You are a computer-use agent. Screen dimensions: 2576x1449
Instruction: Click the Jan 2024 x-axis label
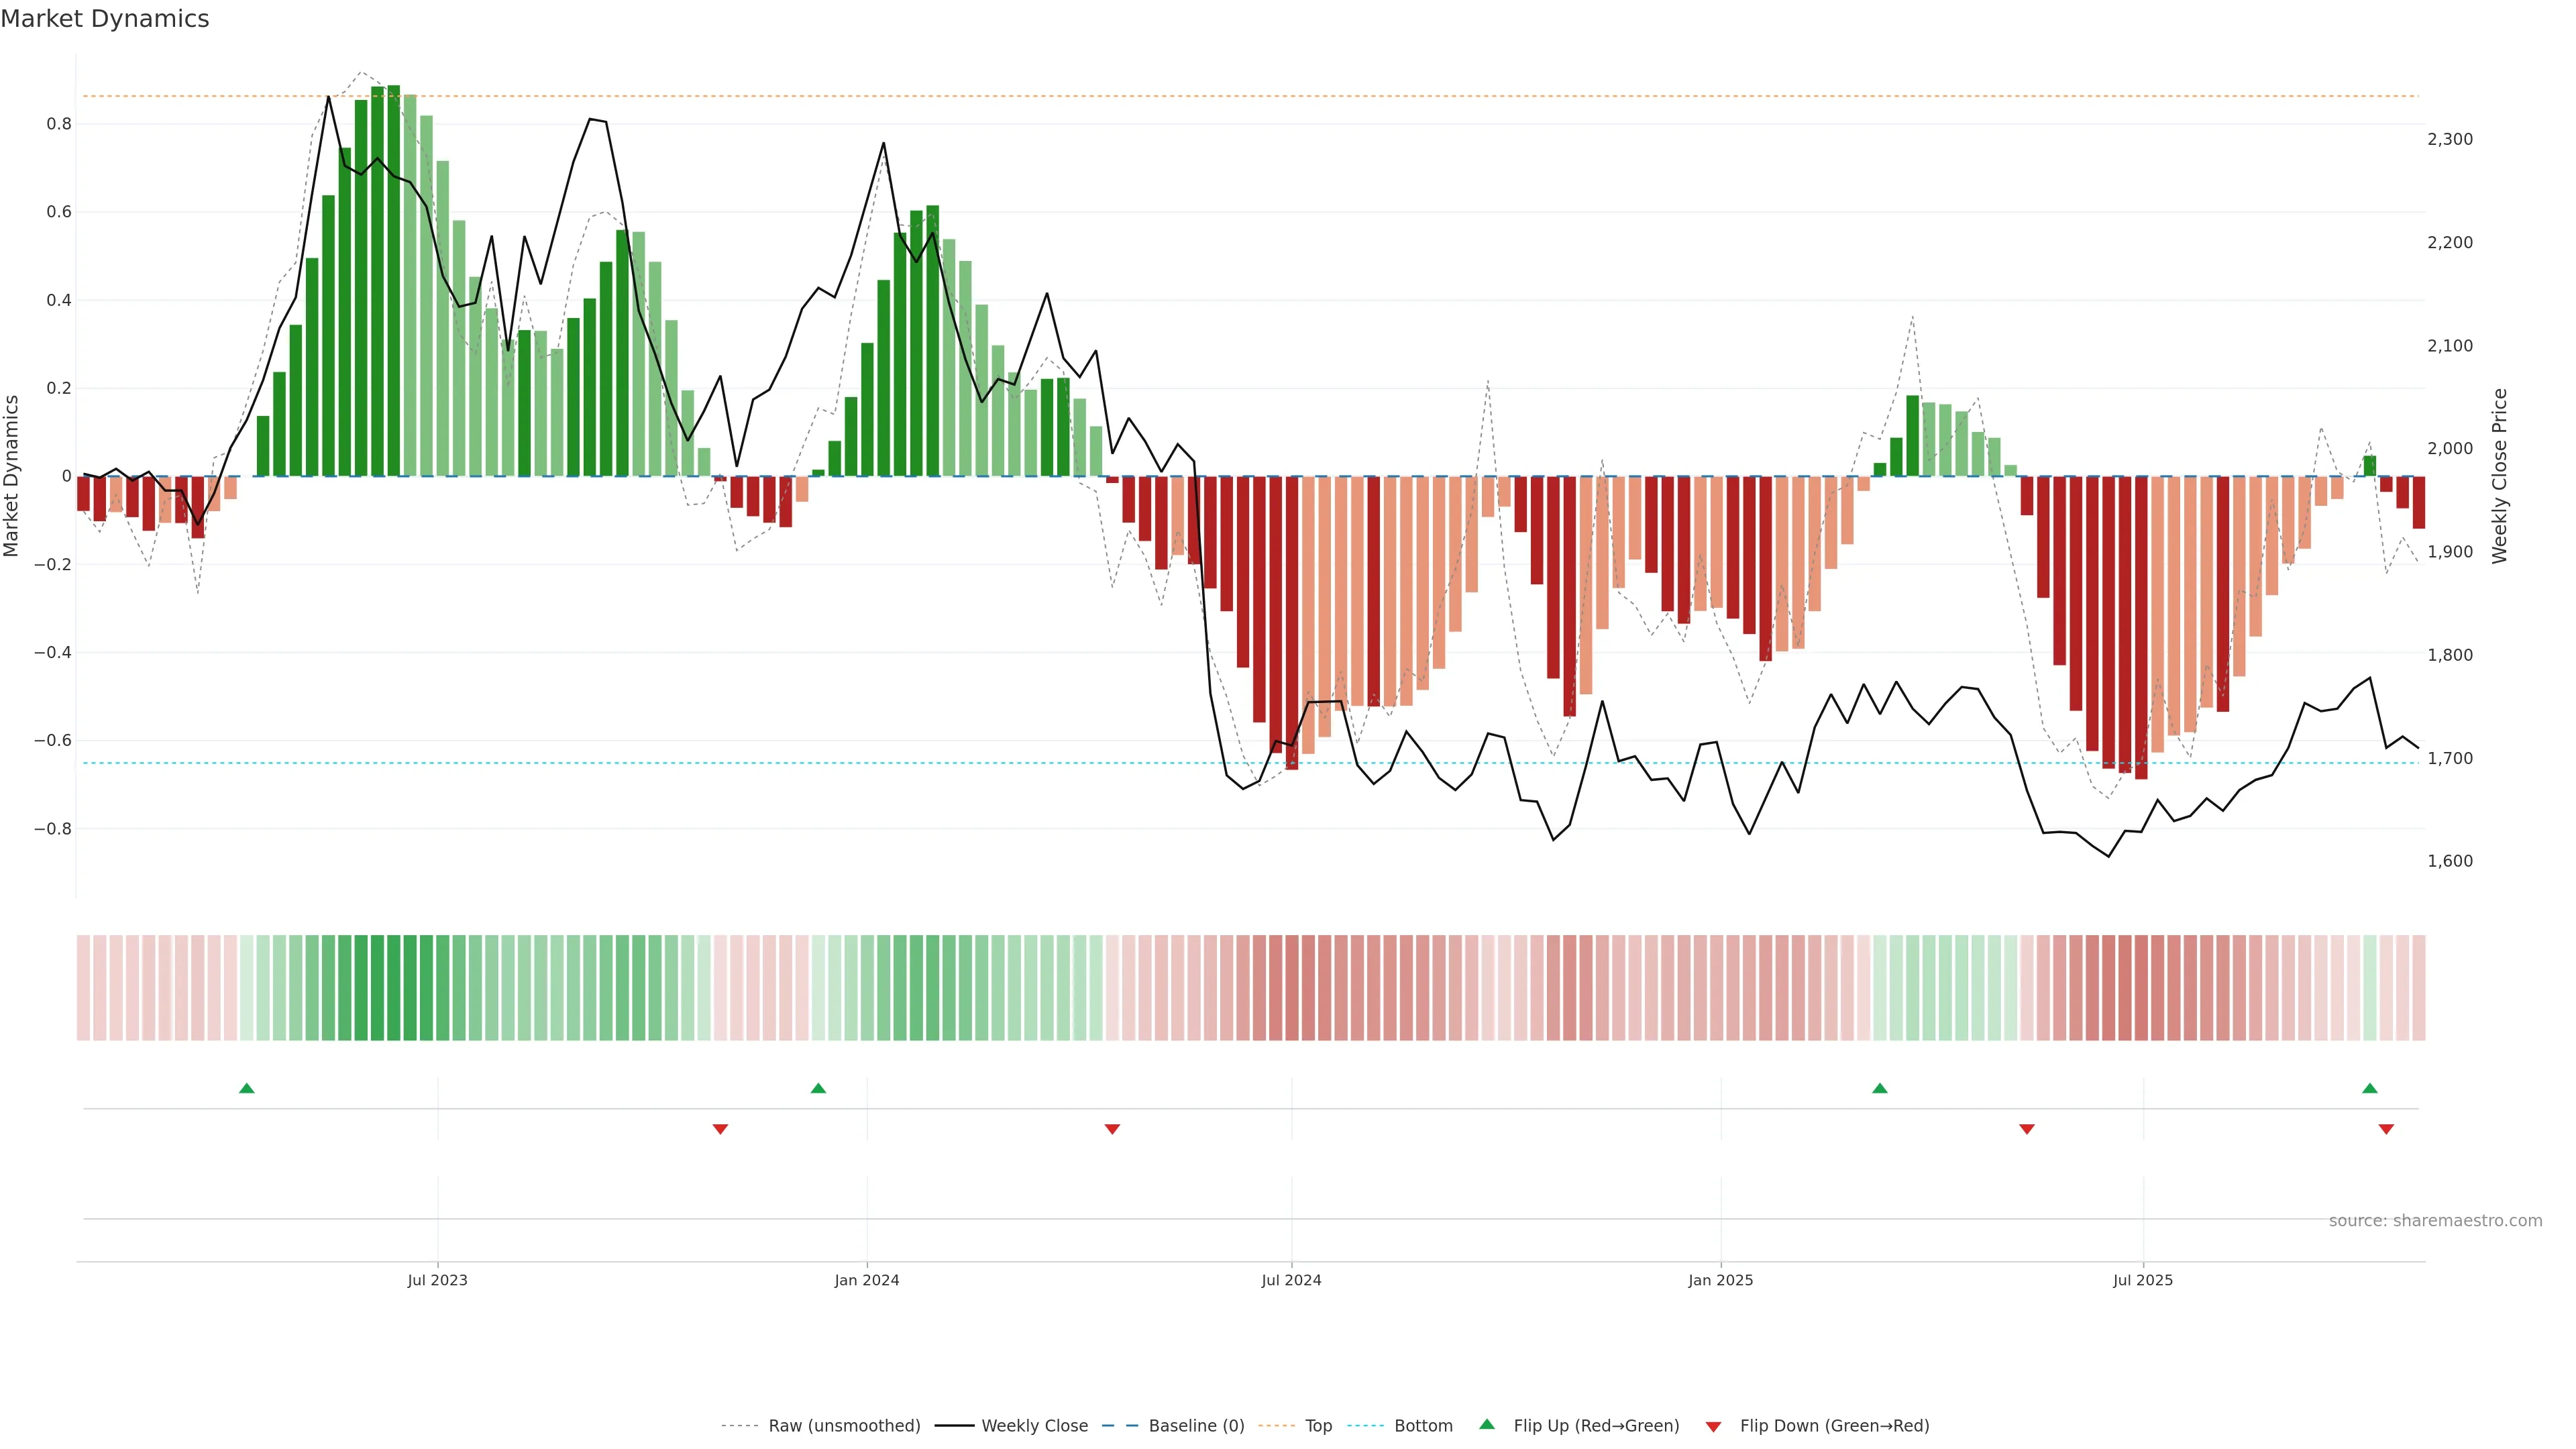point(867,1280)
